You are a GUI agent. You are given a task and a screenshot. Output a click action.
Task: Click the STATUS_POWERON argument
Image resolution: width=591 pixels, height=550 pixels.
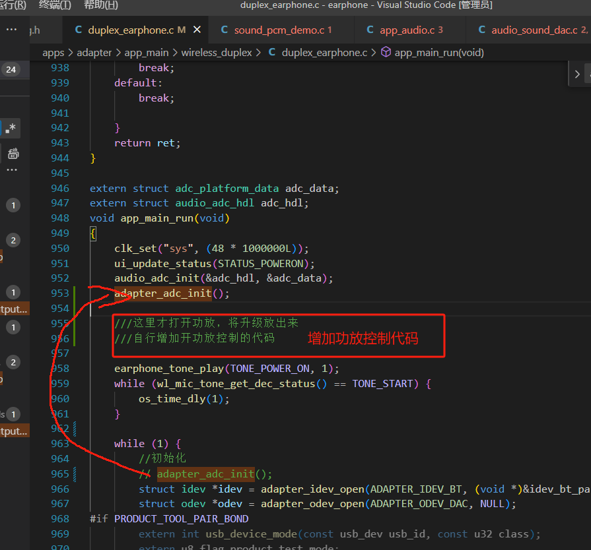tap(261, 264)
